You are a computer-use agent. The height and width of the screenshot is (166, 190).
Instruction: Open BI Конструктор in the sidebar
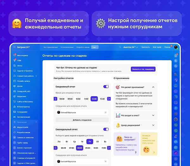[x=23, y=107]
